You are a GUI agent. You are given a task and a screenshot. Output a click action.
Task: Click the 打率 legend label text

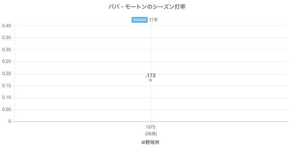pos(154,20)
